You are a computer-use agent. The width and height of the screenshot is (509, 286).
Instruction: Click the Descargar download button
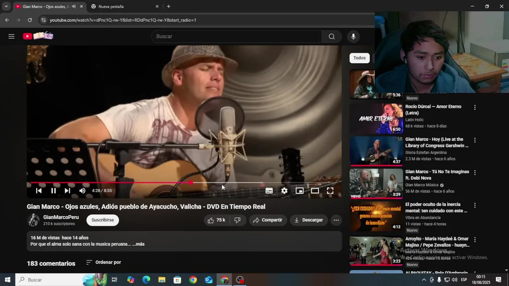tap(309, 220)
